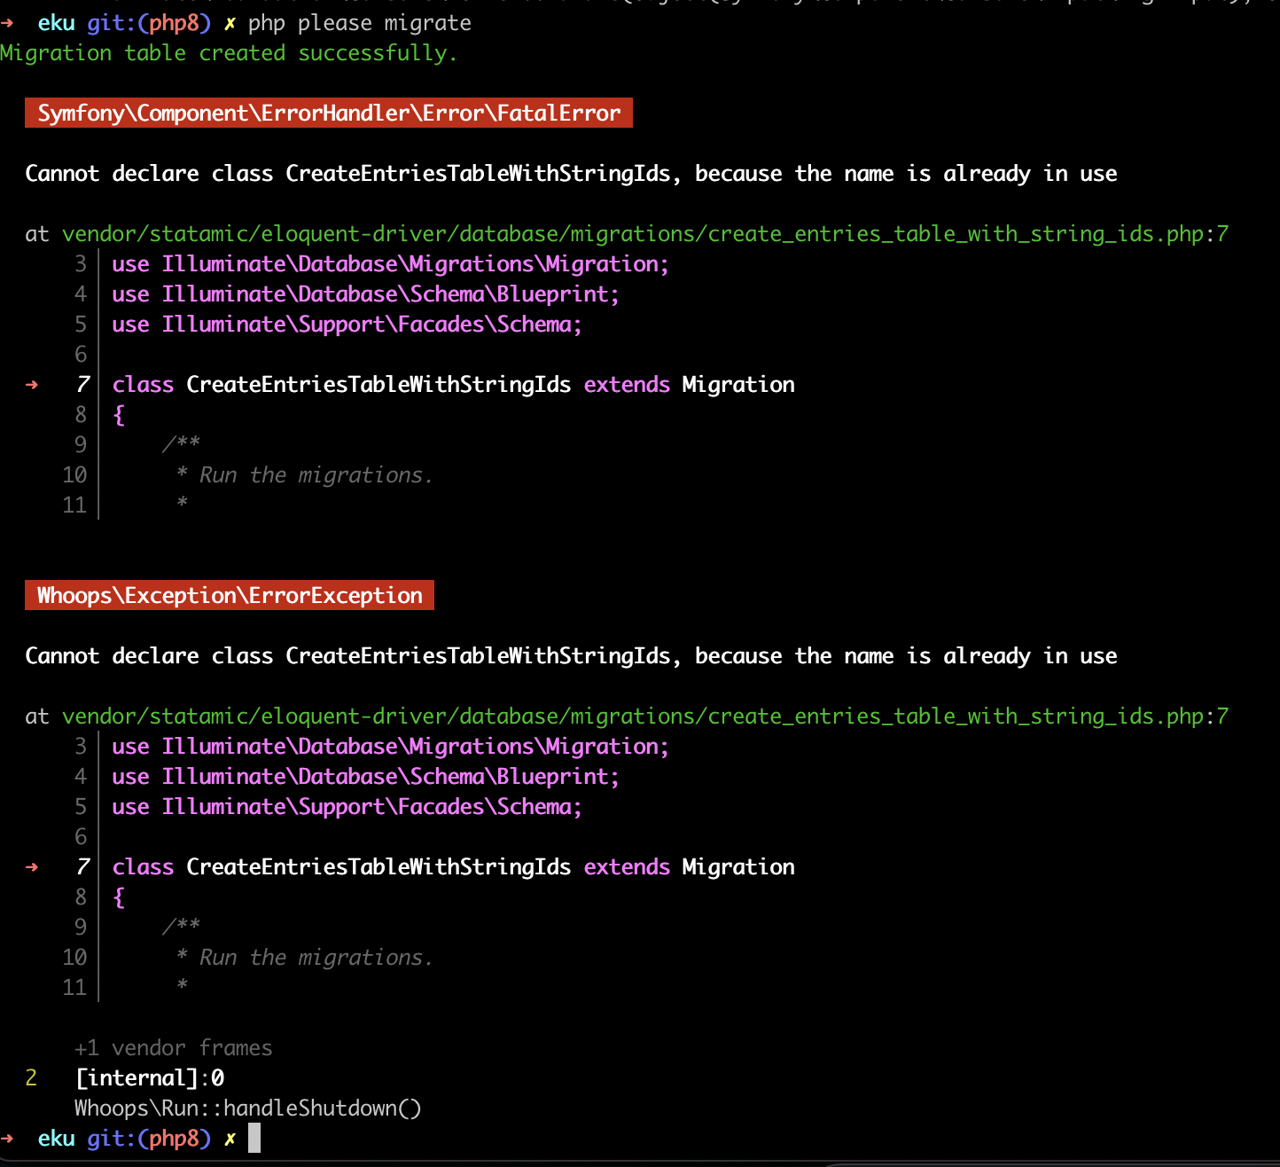Viewport: 1280px width, 1167px height.
Task: Click line 4 'use Illuminate\Database\Schema\Blueprint;' in ErrorException block
Action: pos(365,777)
